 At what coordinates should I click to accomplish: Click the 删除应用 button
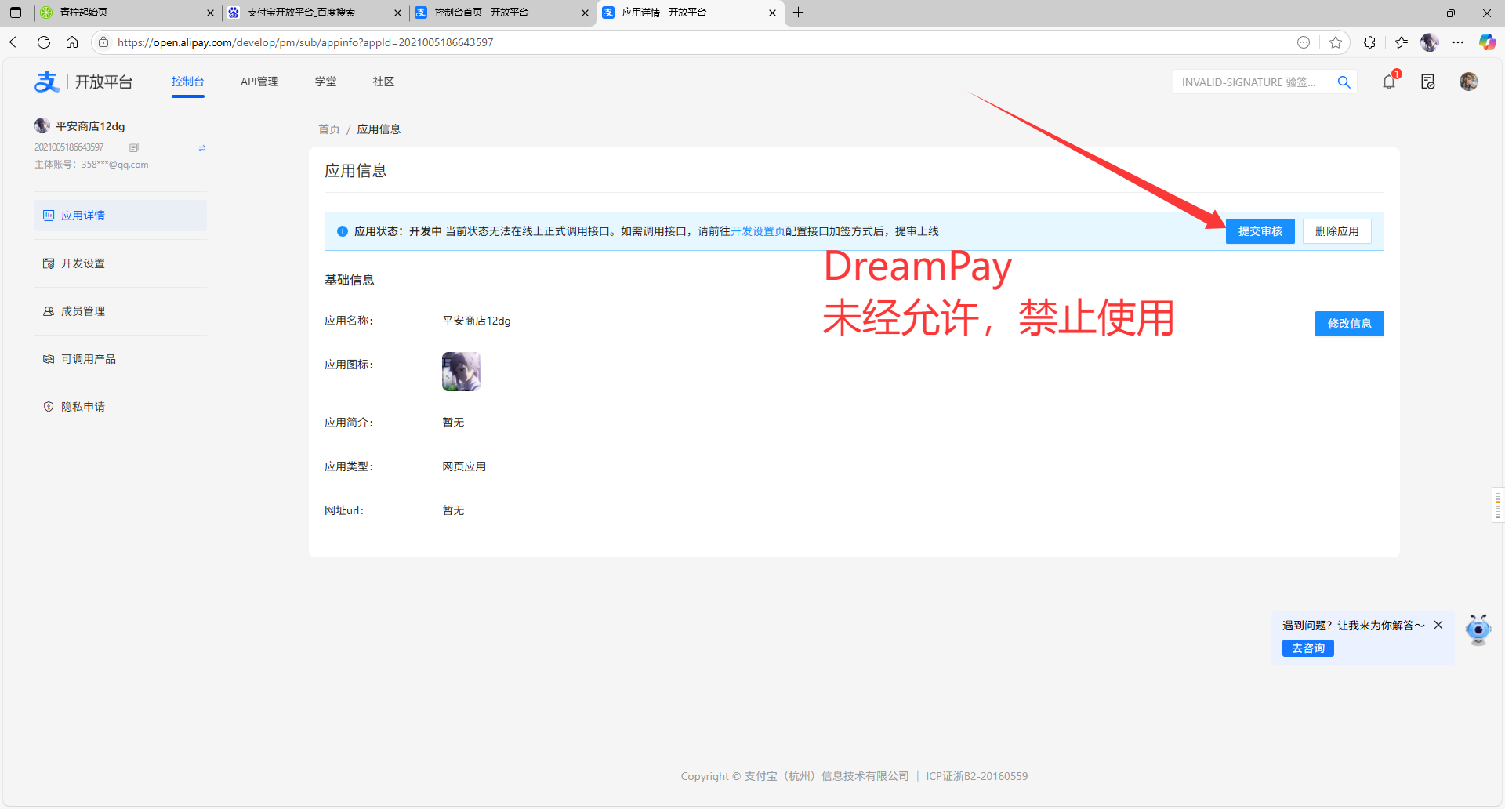1336,231
